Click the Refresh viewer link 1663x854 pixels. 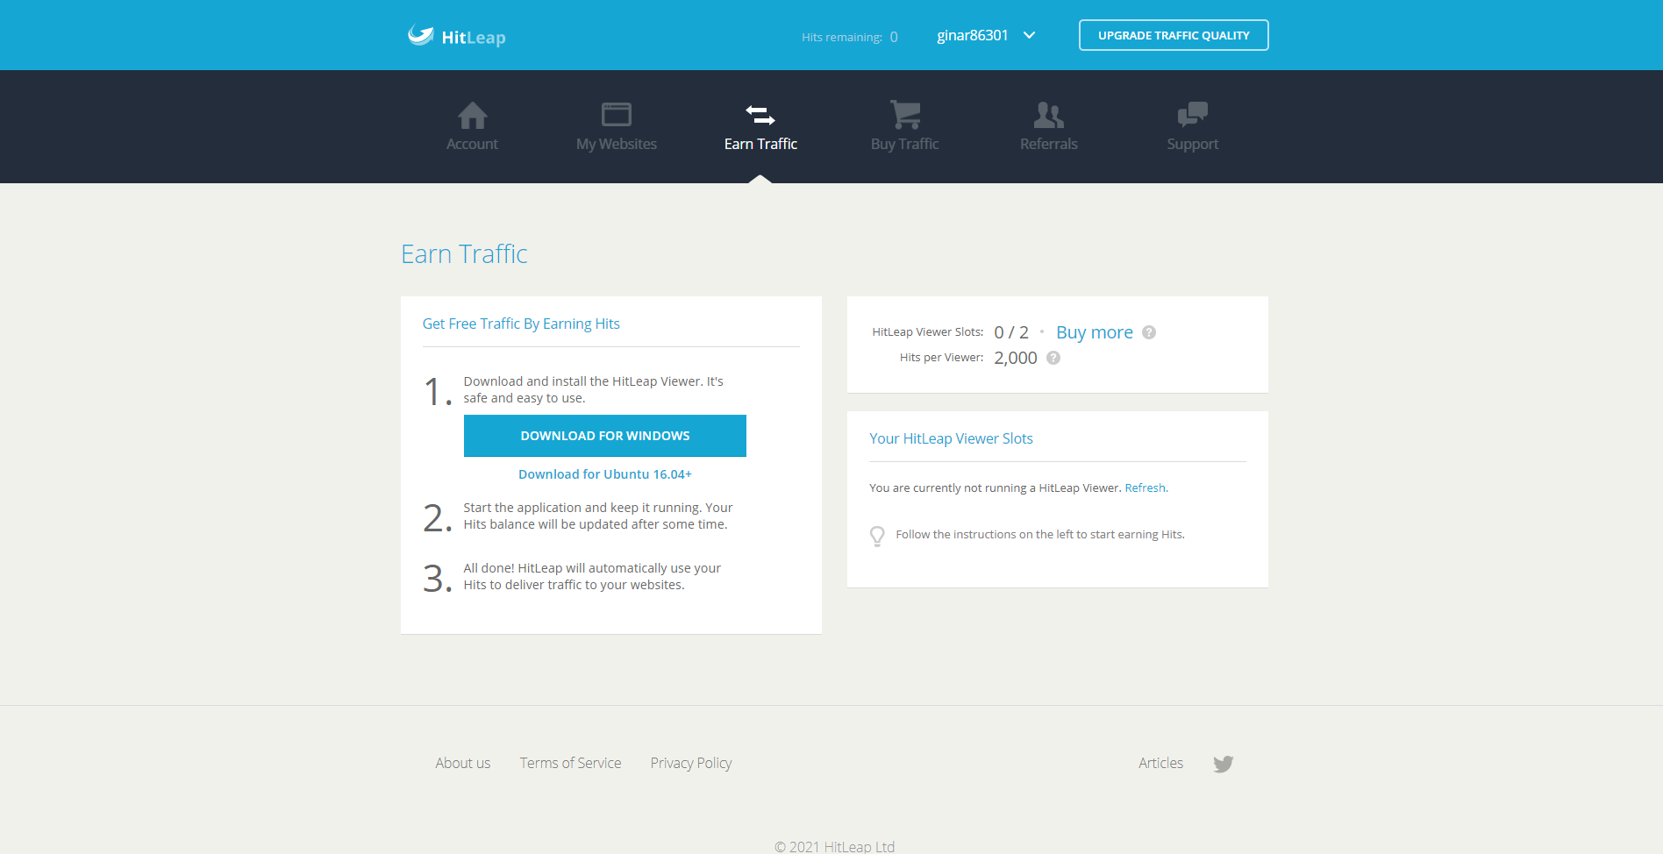[1145, 488]
